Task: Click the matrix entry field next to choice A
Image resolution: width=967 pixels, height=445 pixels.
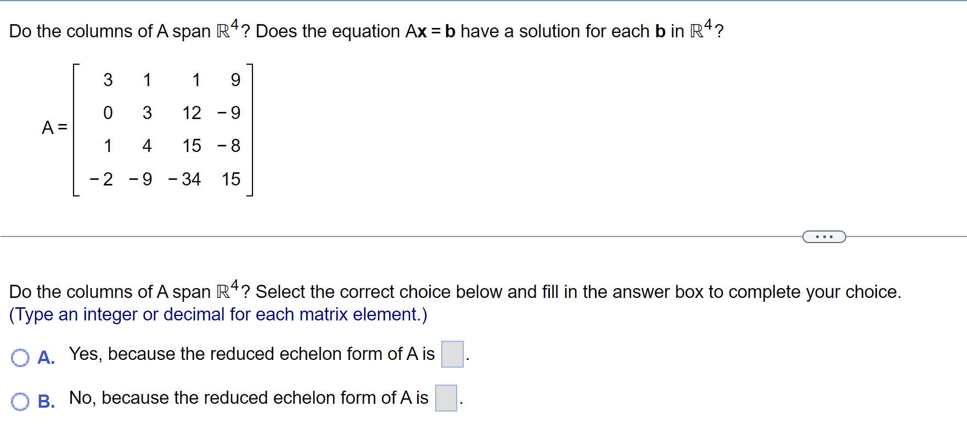Action: click(452, 353)
